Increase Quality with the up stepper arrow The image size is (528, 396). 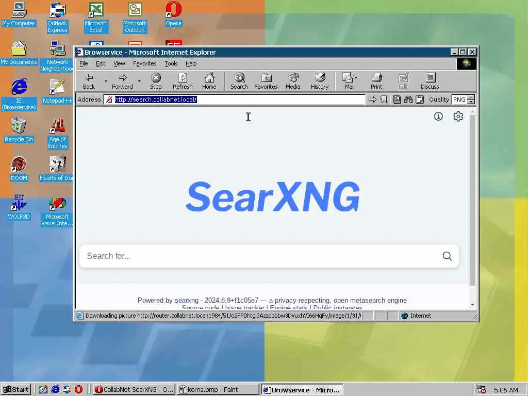471,97
